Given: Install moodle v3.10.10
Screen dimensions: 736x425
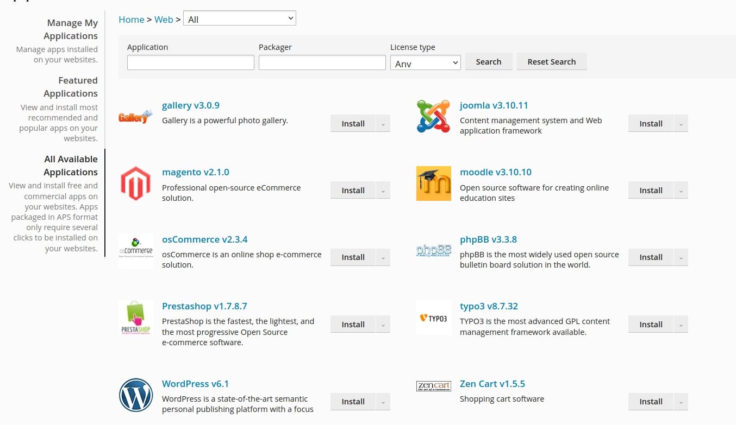Looking at the screenshot, I should tap(651, 191).
